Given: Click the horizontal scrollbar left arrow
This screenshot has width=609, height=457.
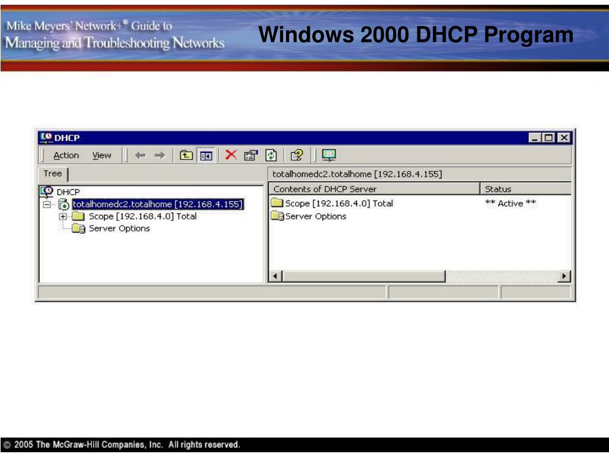Looking at the screenshot, I should (275, 276).
